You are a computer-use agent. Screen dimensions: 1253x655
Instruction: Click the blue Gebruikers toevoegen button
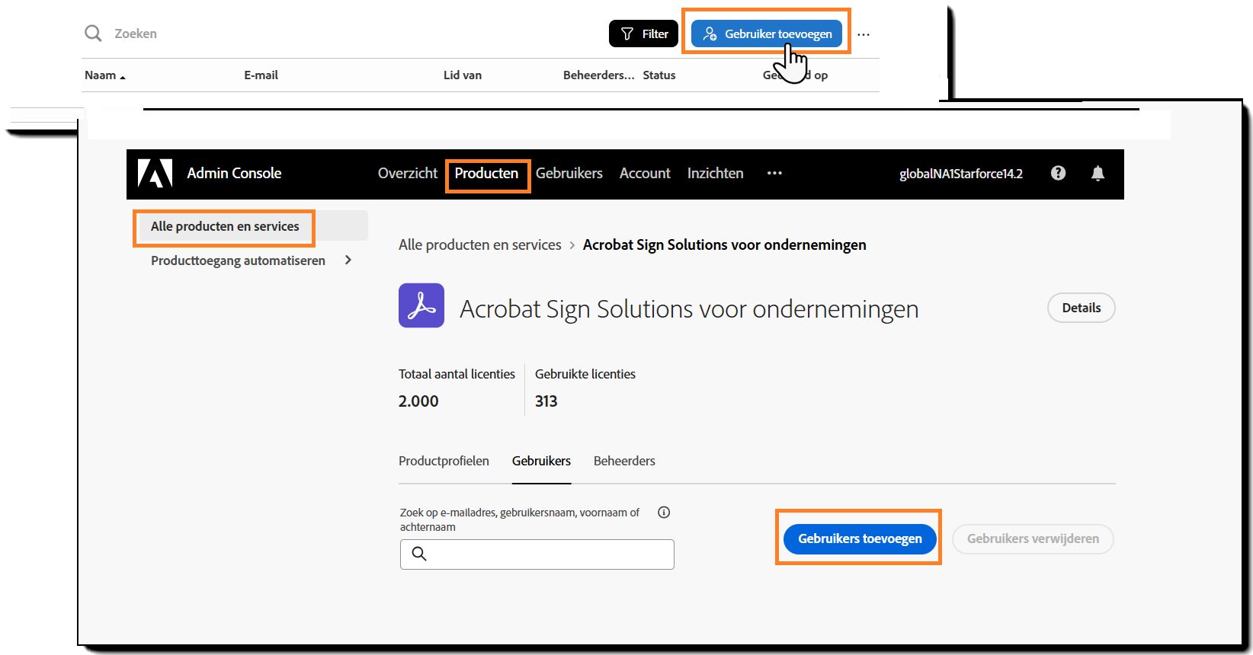[860, 538]
